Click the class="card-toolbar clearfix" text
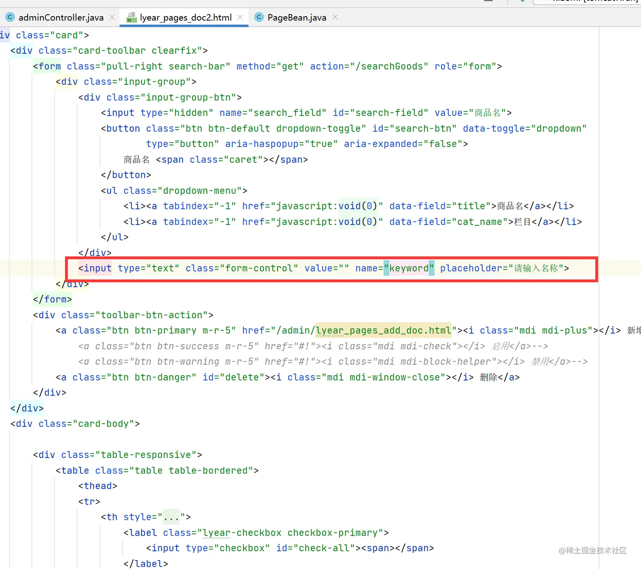 click(120, 50)
